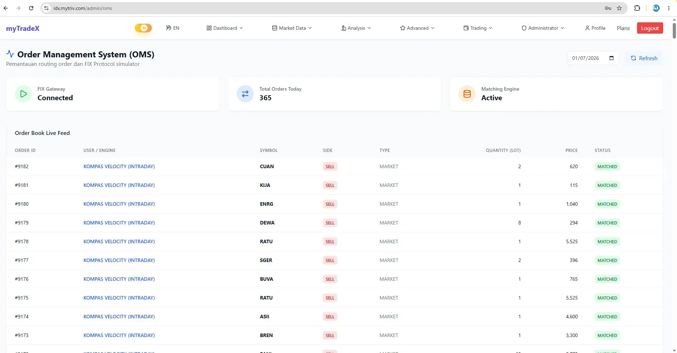
Task: Click price 1,040 in ENRG row
Action: tap(572, 204)
